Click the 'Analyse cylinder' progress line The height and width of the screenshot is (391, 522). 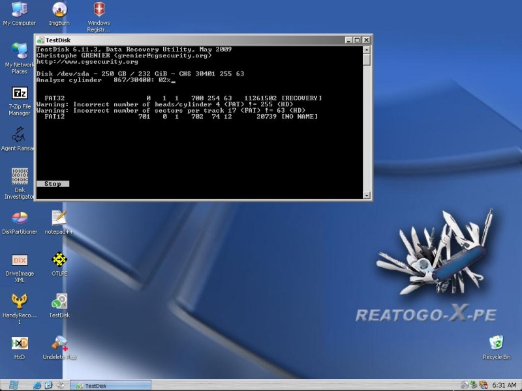(106, 80)
